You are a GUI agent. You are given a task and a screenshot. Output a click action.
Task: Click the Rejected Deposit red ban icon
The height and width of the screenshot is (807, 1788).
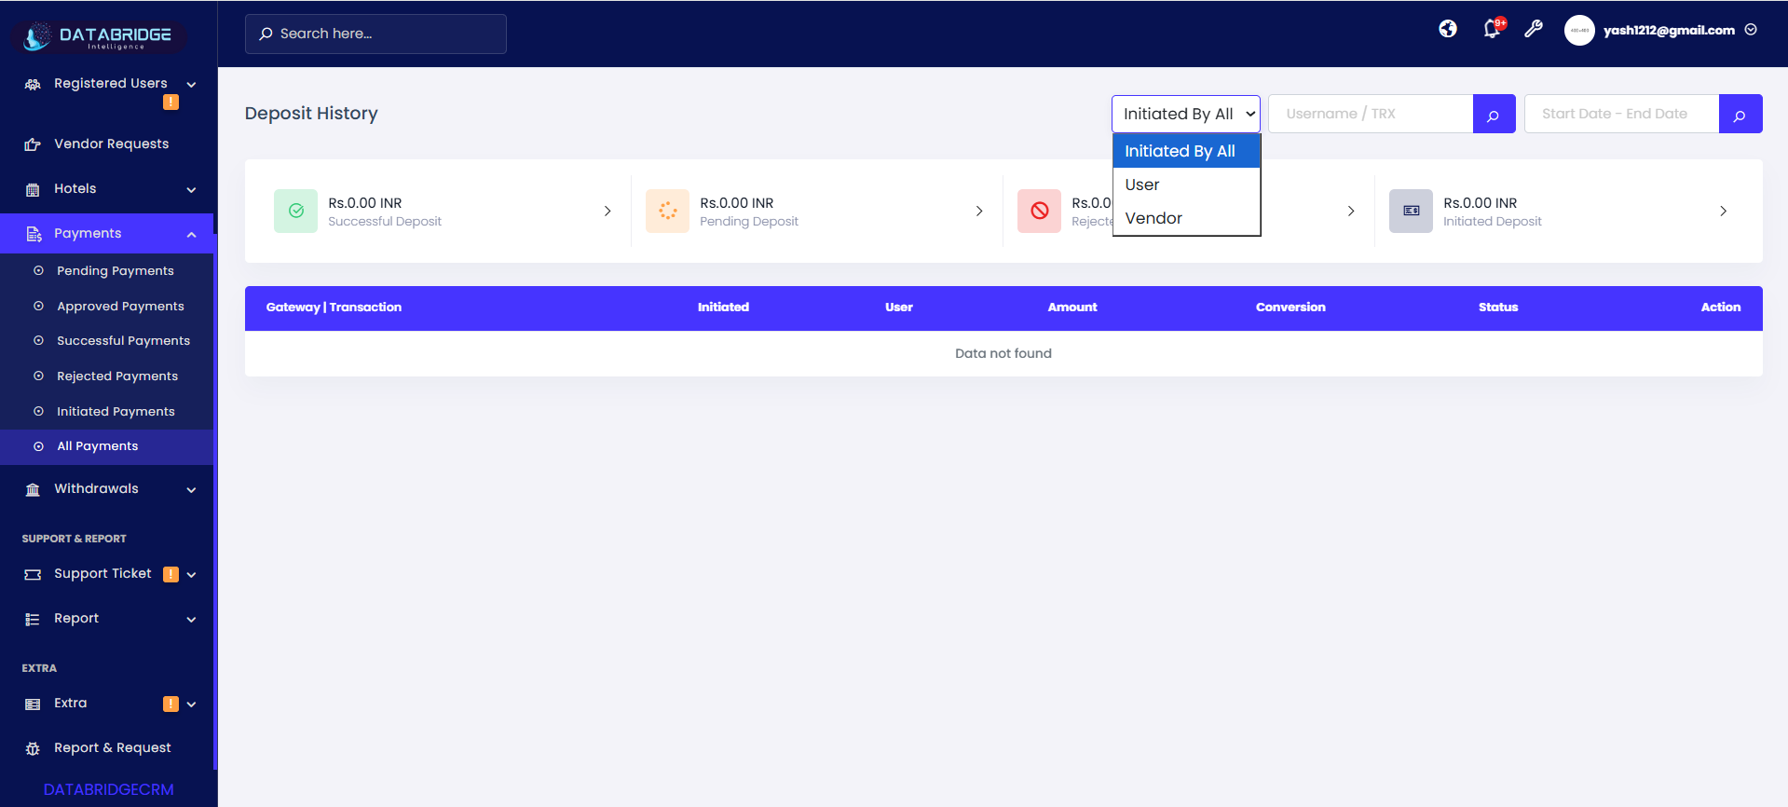(x=1039, y=211)
